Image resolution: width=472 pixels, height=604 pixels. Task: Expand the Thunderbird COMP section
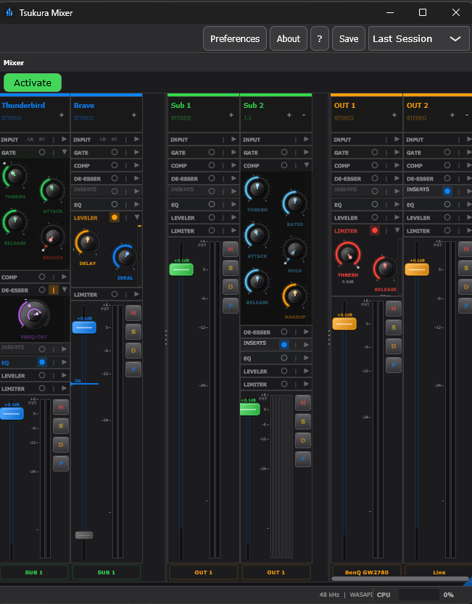pyautogui.click(x=65, y=277)
